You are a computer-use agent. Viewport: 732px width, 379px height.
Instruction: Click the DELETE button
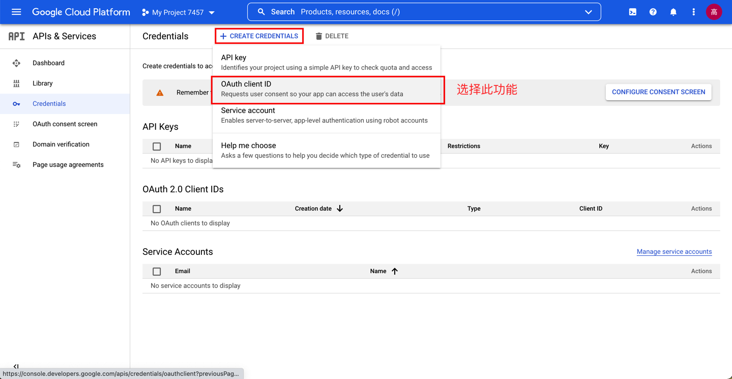point(332,36)
